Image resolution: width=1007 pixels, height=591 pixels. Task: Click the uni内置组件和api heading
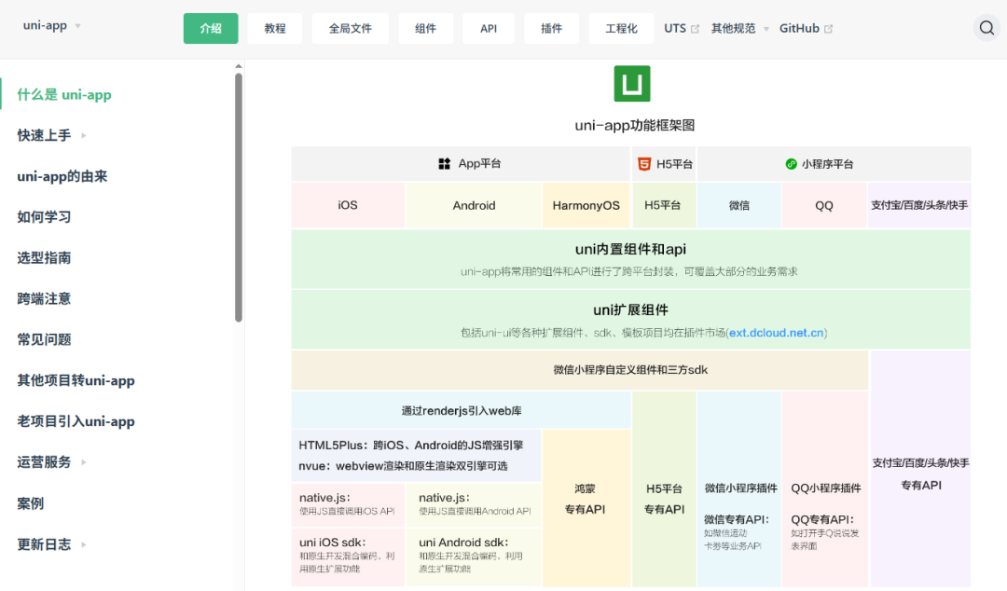pyautogui.click(x=630, y=249)
